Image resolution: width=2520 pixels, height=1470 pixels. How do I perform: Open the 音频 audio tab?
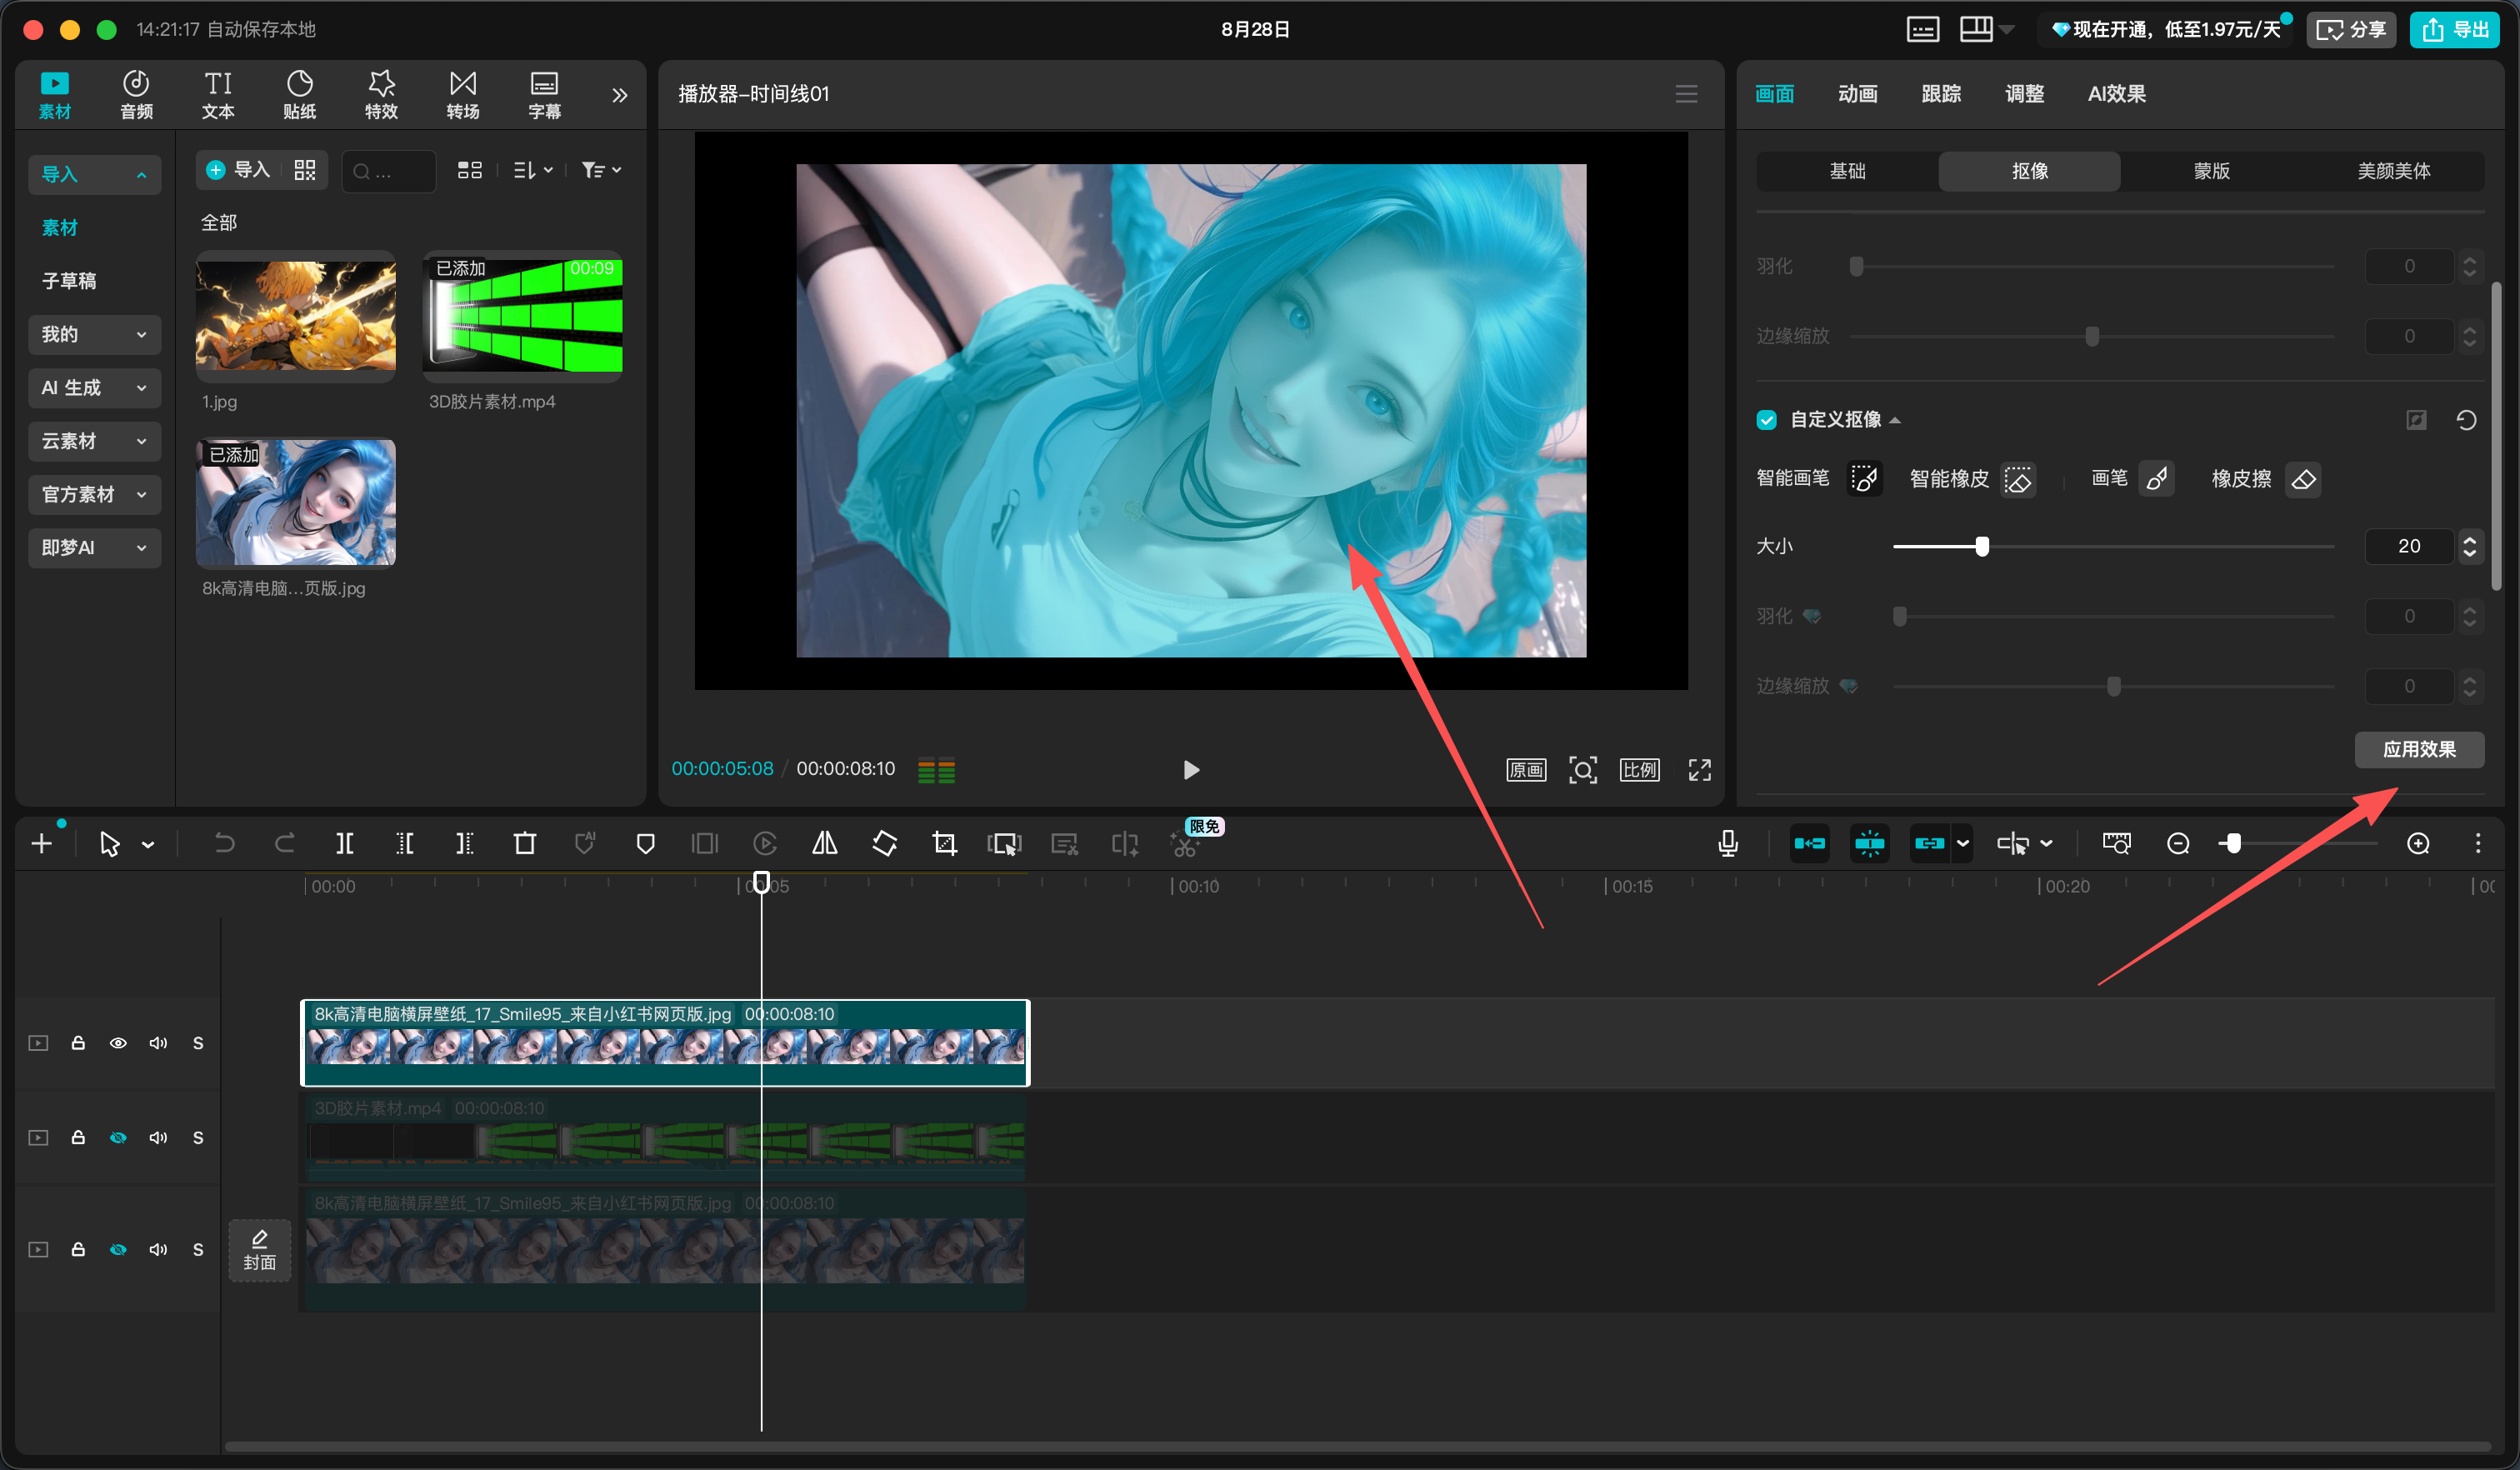click(x=136, y=95)
